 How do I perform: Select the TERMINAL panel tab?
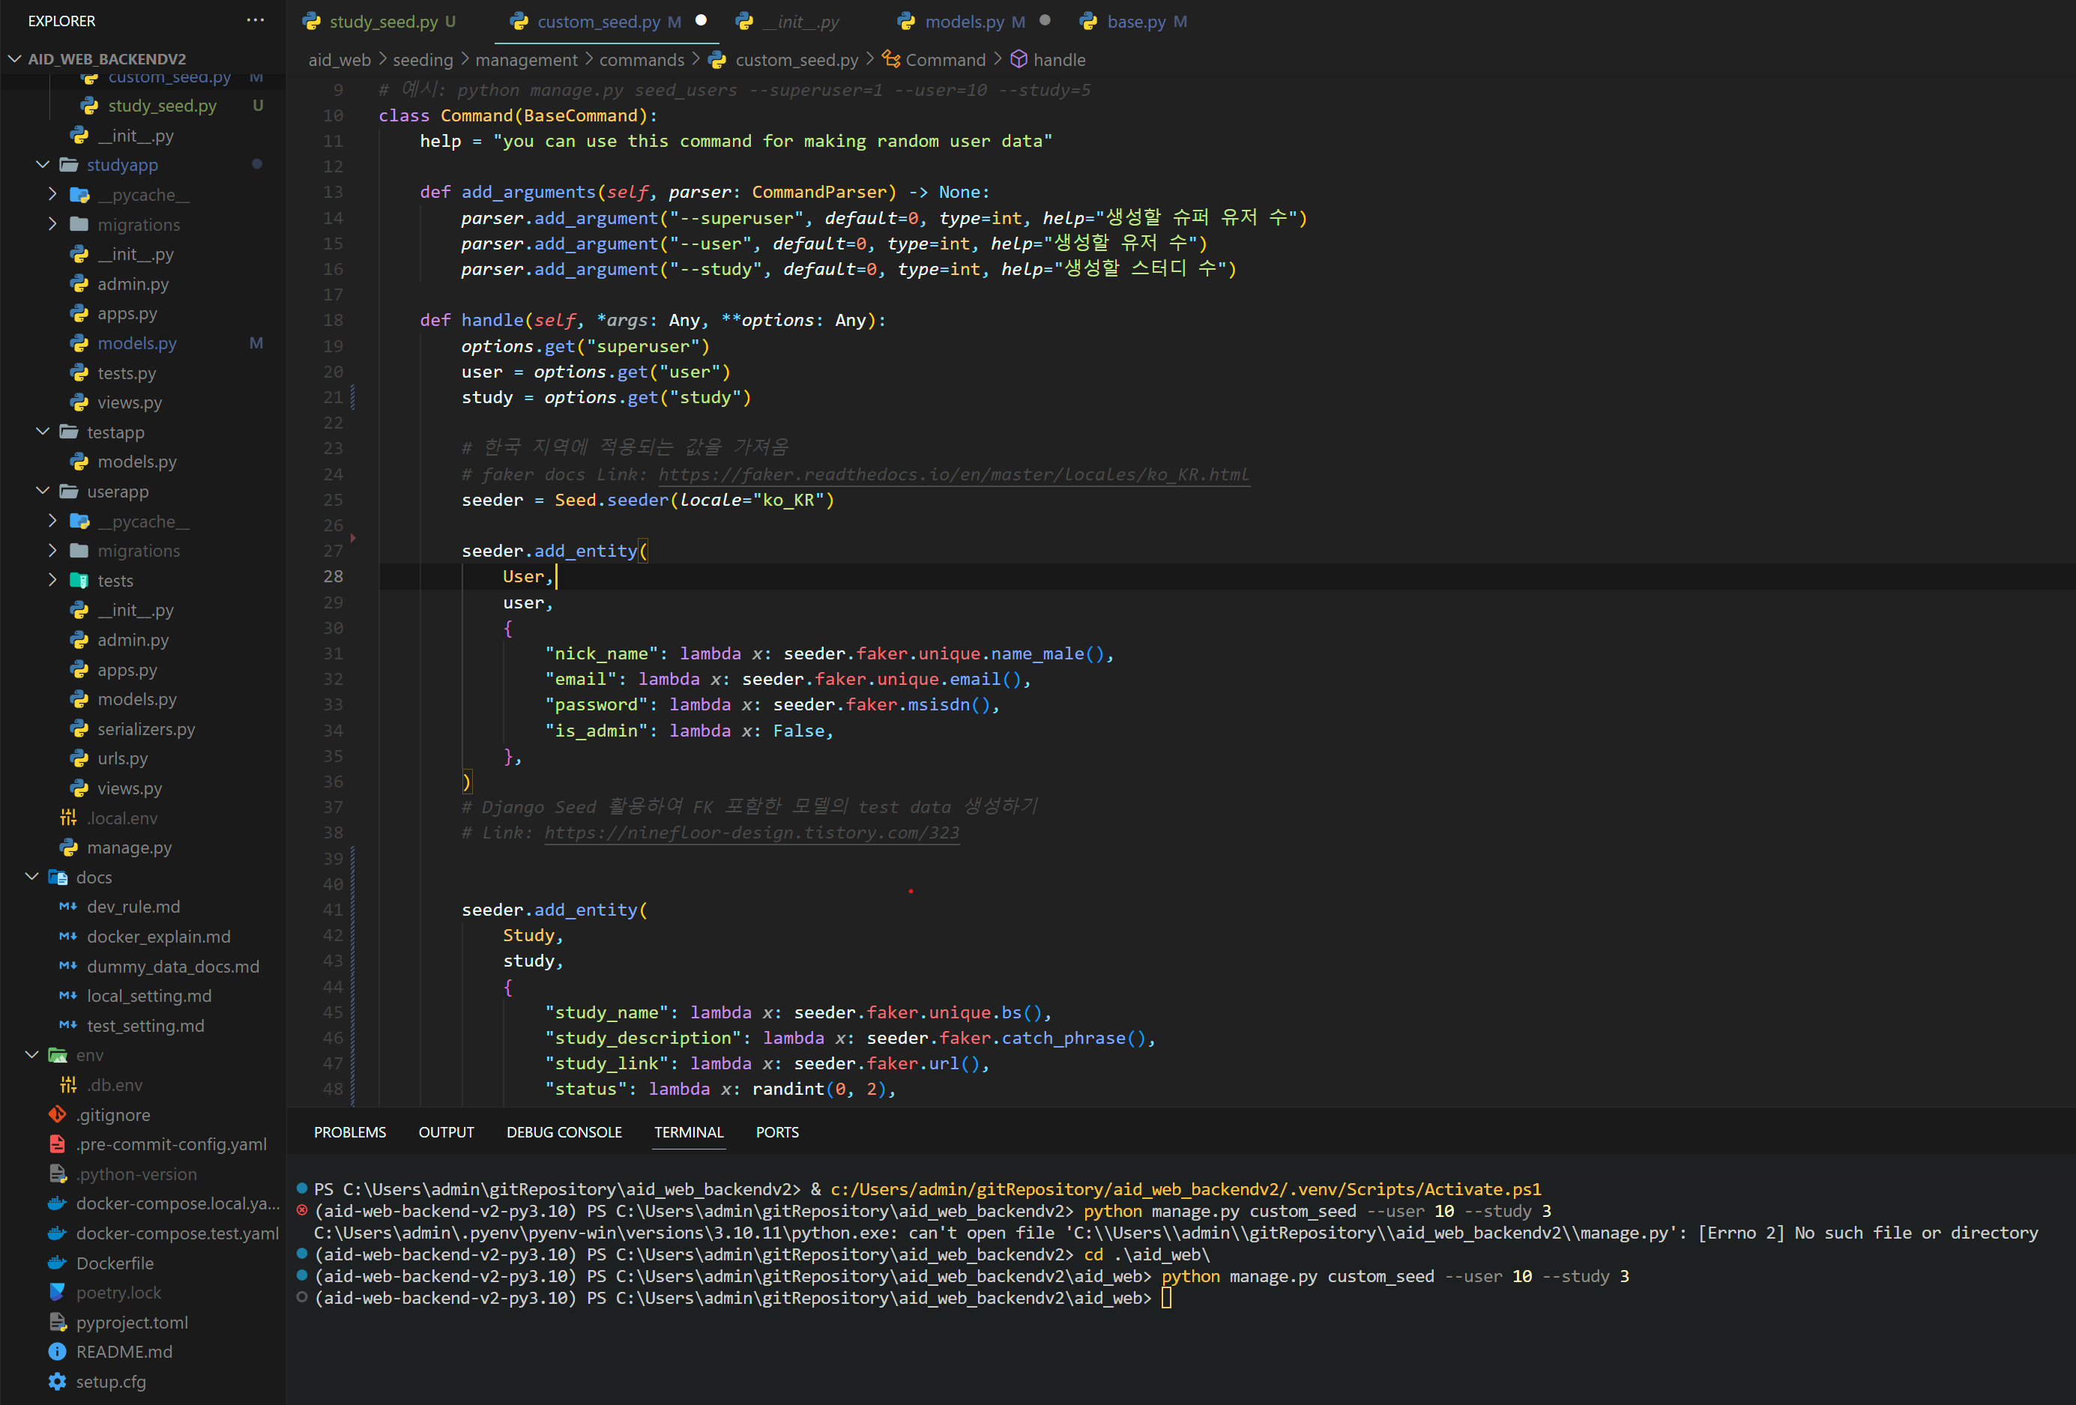(x=689, y=1131)
